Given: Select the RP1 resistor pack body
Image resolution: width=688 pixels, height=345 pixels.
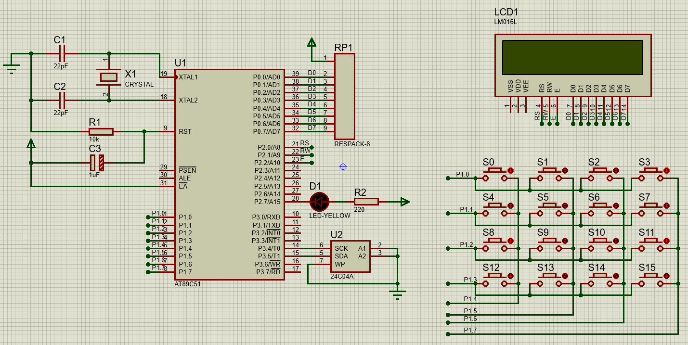Looking at the screenshot, I should [345, 96].
